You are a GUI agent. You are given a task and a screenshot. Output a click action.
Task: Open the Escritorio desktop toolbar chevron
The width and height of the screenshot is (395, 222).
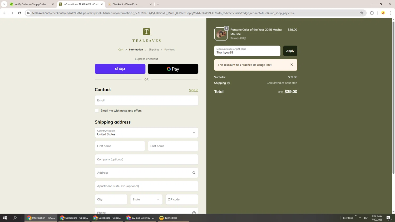coord(355,216)
